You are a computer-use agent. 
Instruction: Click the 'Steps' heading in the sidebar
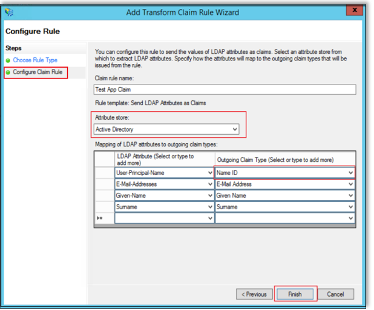tap(13, 48)
